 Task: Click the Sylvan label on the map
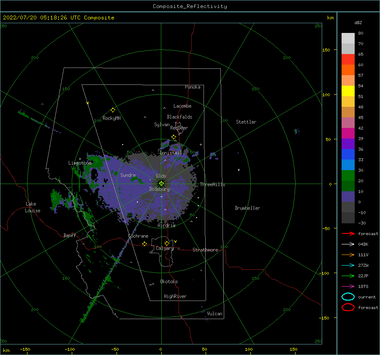[x=162, y=125]
